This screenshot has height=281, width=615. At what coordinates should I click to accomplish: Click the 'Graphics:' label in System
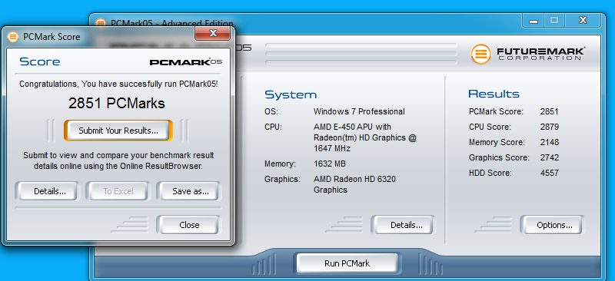pos(282,179)
